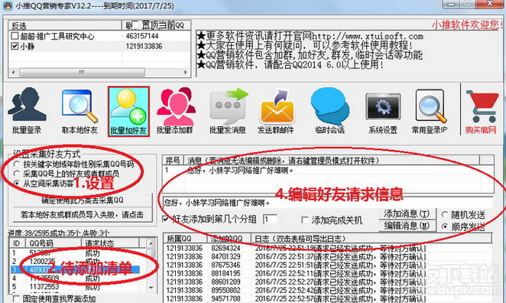Screen dimensions: 506x303
Task: Uncheck the 小静 account checkbox
Action: 15,46
